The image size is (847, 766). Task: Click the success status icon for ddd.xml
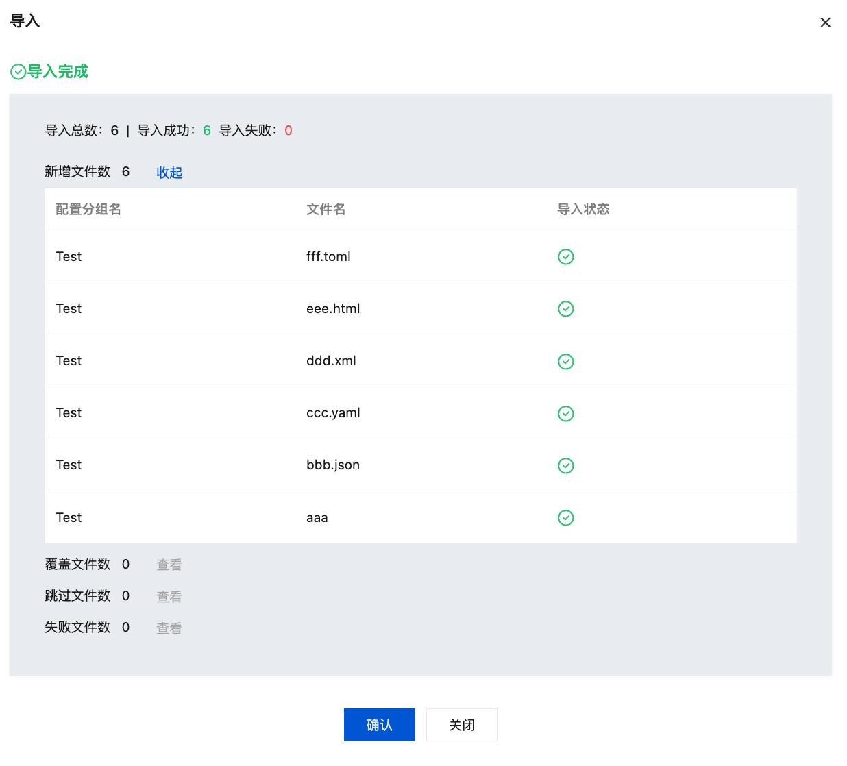(565, 361)
